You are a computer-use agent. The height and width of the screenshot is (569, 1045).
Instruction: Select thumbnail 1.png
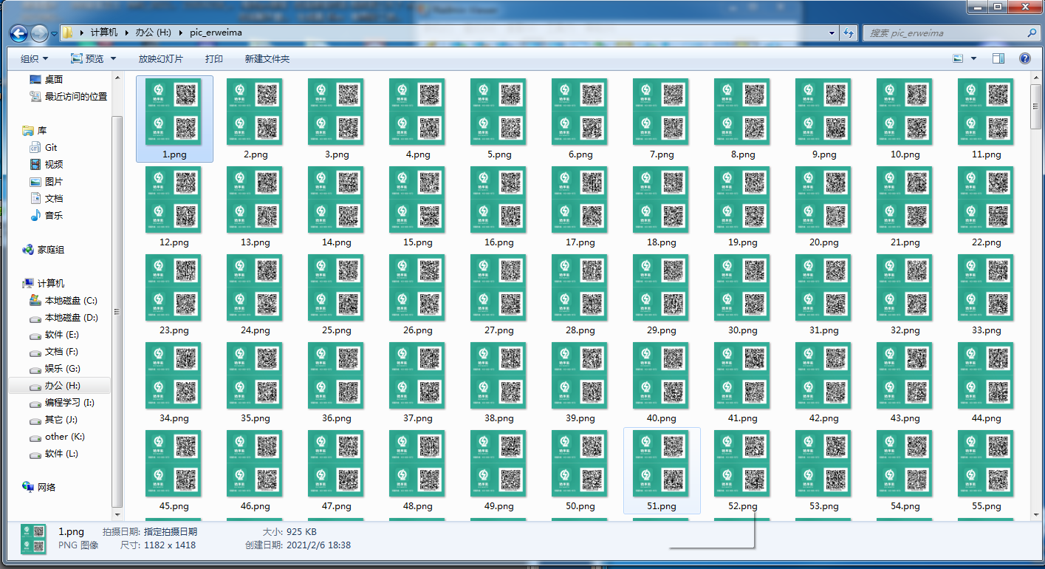tap(174, 118)
